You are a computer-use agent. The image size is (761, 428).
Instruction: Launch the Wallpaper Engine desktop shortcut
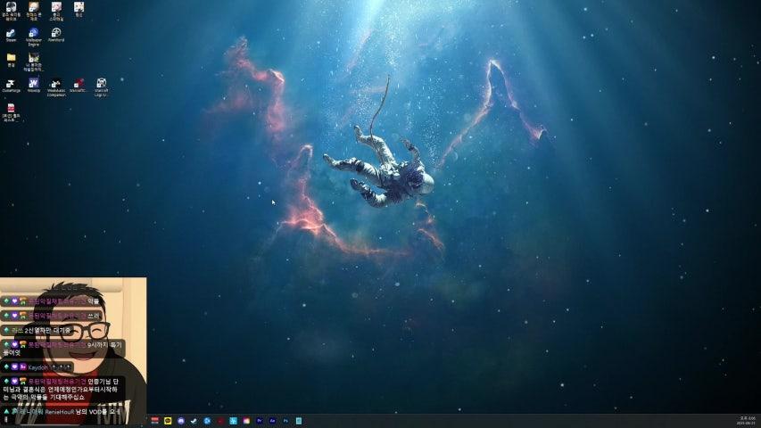pyautogui.click(x=34, y=37)
